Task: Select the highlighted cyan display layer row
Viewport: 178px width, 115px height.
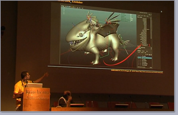Action: (145, 58)
